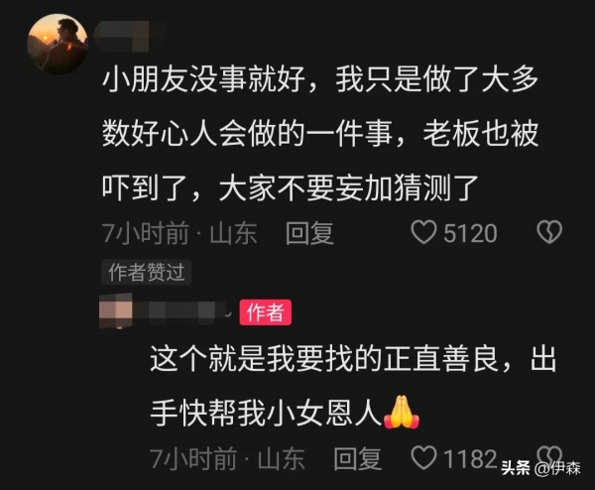Dislike the first comment via broken heart

coord(549,232)
